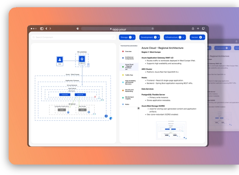Click the Application Gateway hexagon icon
The width and height of the screenshot is (239, 175).
coord(106,116)
